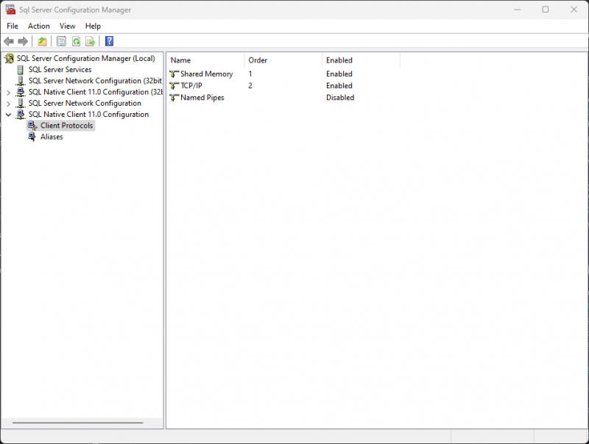The width and height of the screenshot is (589, 444).
Task: Collapse SQL Native Client 11.0 Configuration node
Action: (8, 114)
